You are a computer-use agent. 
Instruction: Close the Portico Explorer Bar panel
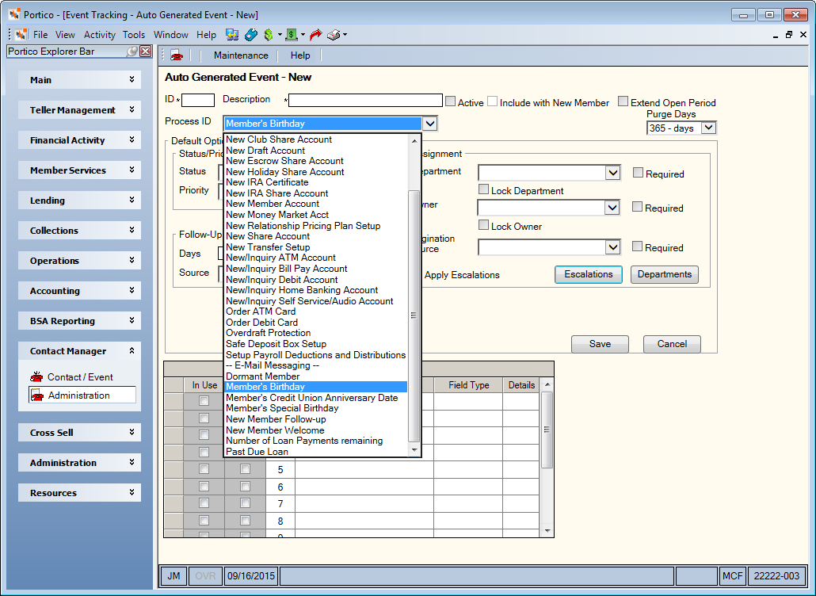(146, 51)
